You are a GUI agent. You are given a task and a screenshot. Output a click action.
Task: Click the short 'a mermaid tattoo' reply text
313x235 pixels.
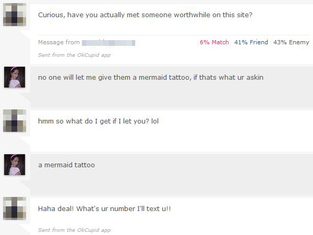(66, 165)
